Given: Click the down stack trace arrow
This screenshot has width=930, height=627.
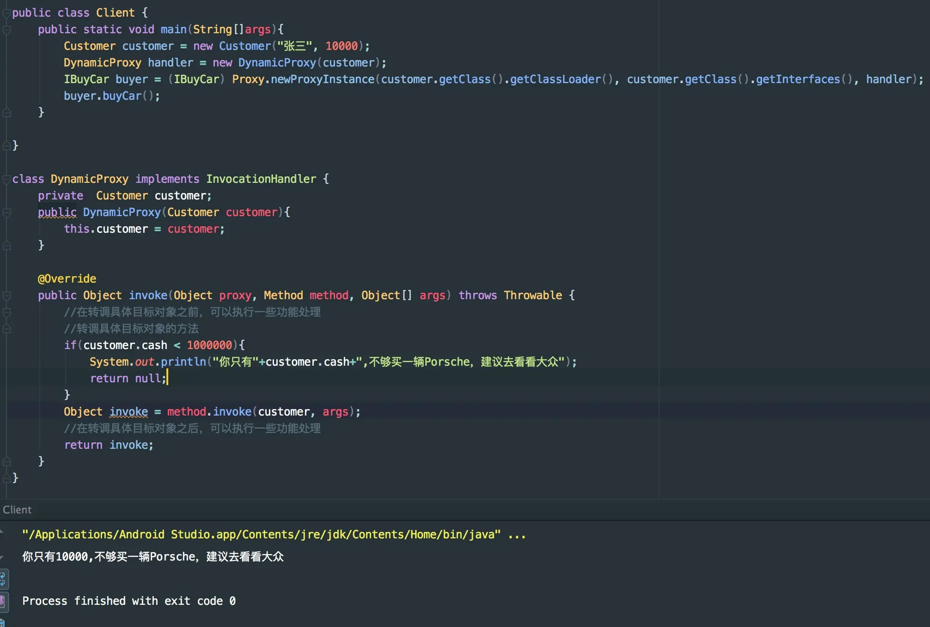Looking at the screenshot, I should [x=2, y=557].
